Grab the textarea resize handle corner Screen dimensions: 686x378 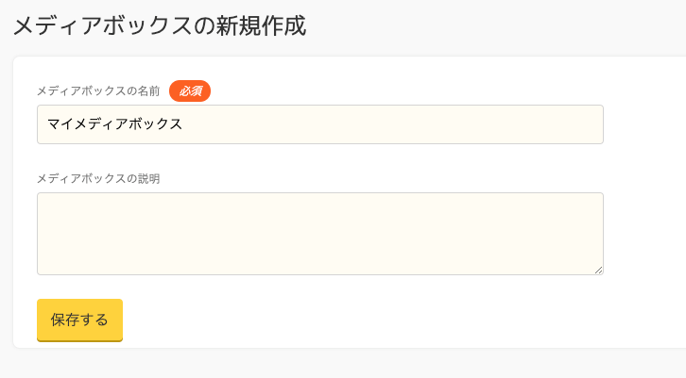(599, 271)
